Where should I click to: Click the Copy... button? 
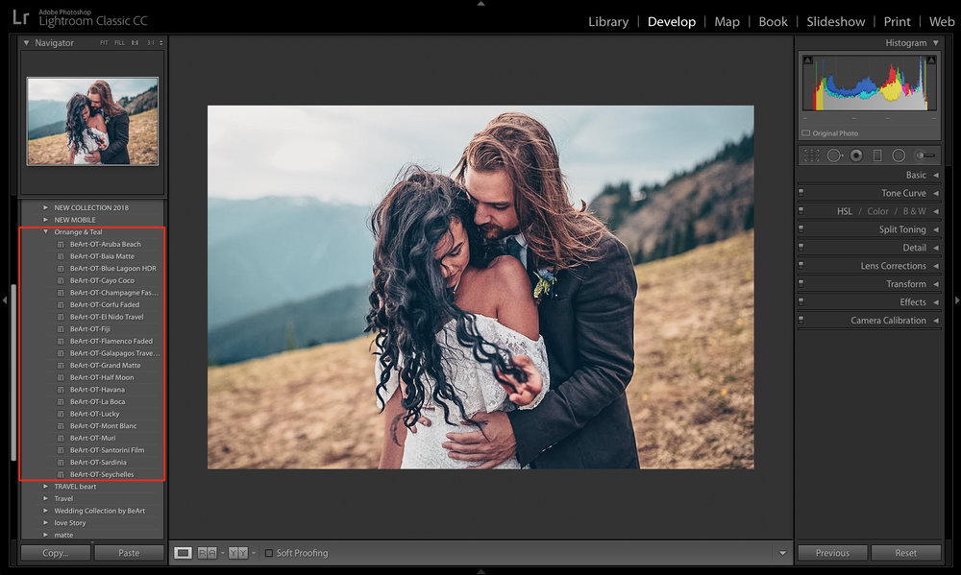point(56,553)
